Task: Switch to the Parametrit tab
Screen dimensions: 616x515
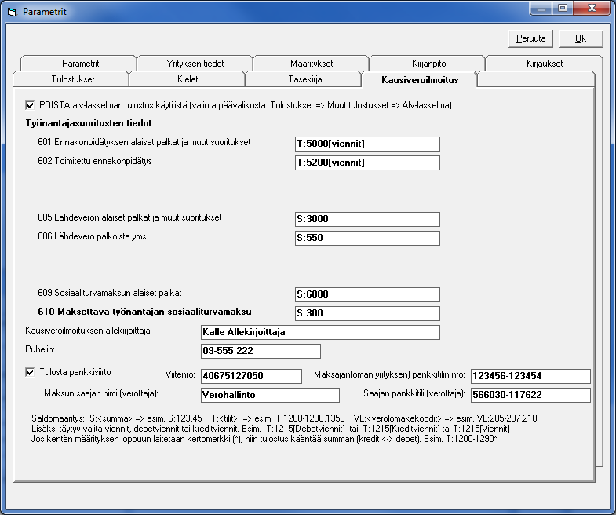Action: point(80,64)
